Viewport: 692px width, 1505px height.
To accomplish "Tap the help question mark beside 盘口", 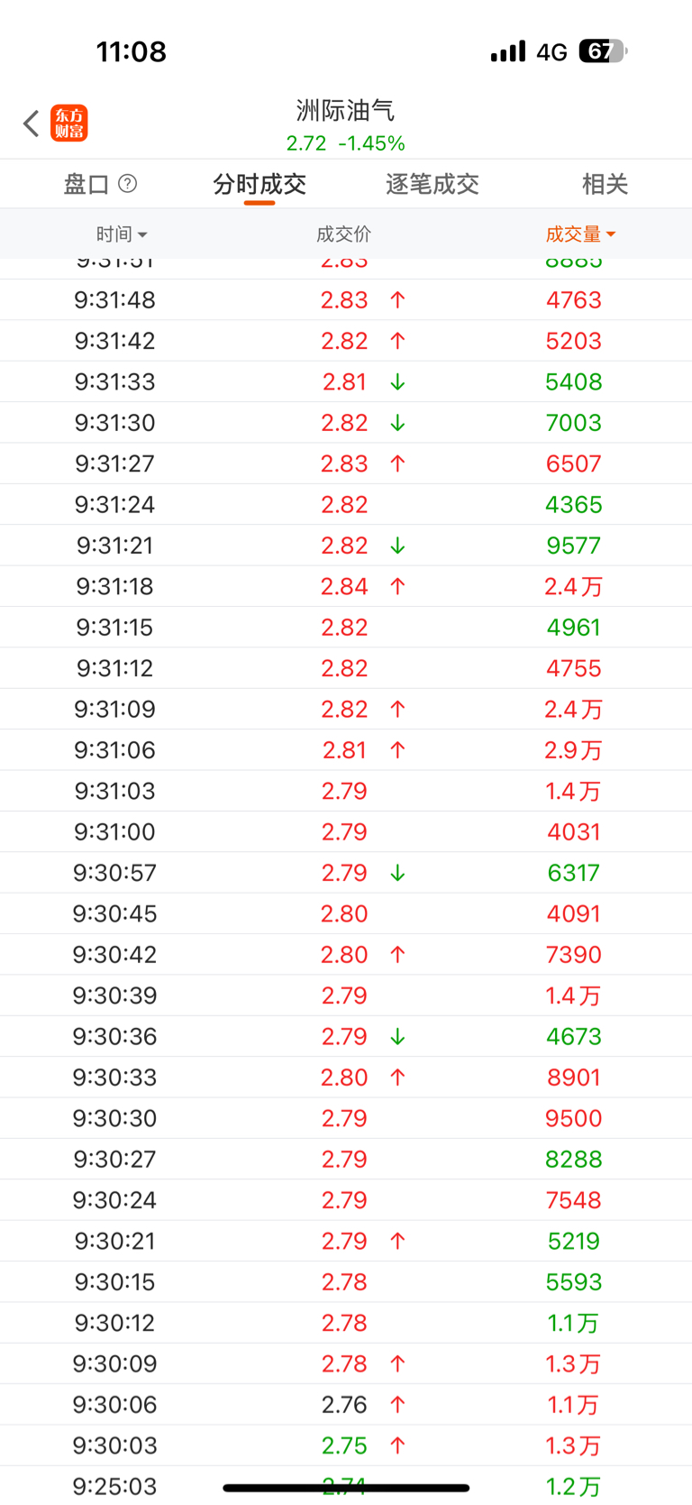I will pos(128,184).
